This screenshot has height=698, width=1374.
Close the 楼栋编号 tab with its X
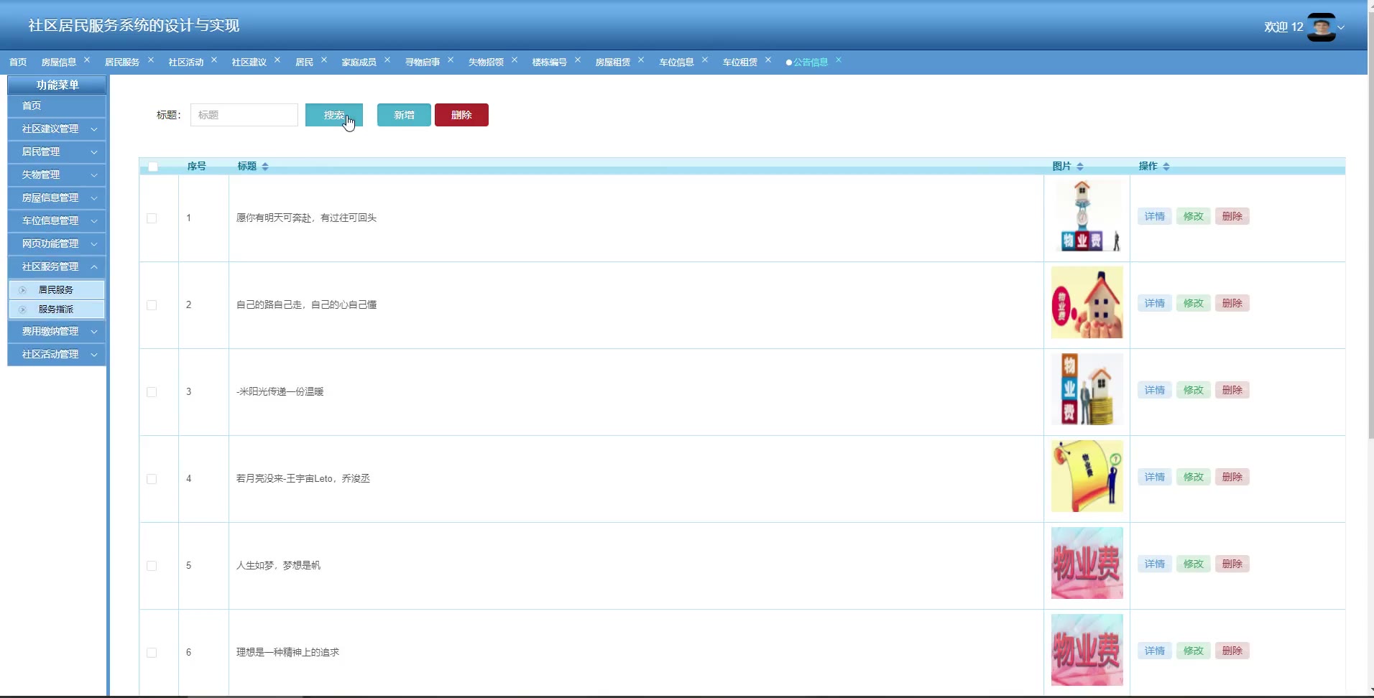click(x=578, y=60)
